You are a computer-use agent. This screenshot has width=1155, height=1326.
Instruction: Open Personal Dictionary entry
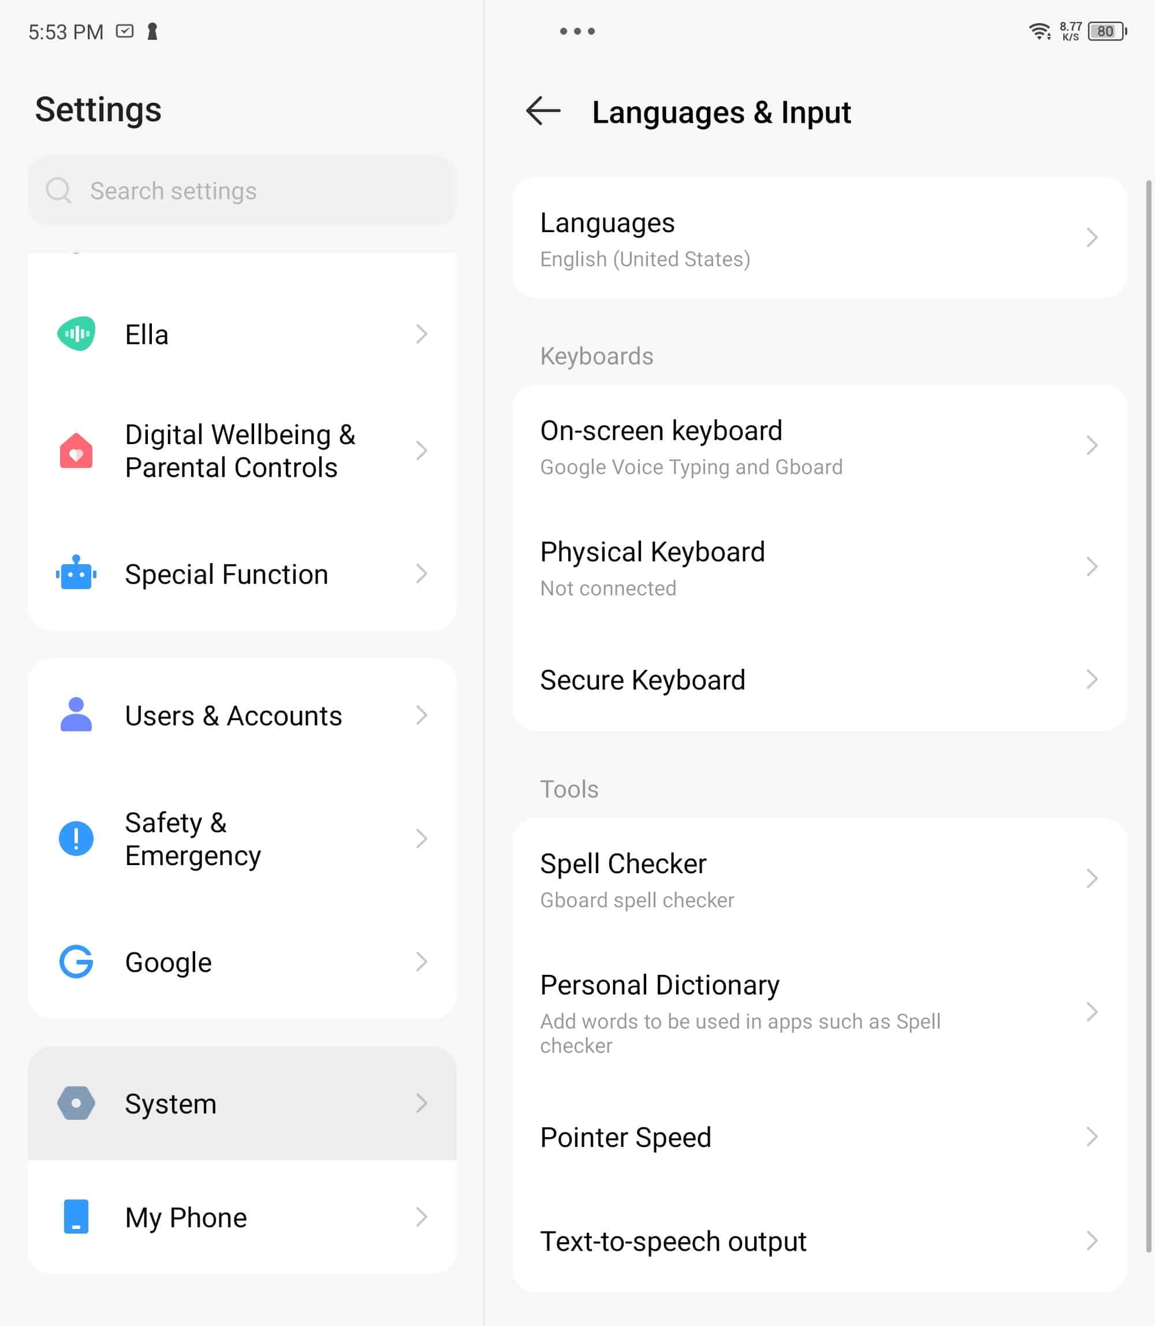point(820,1012)
